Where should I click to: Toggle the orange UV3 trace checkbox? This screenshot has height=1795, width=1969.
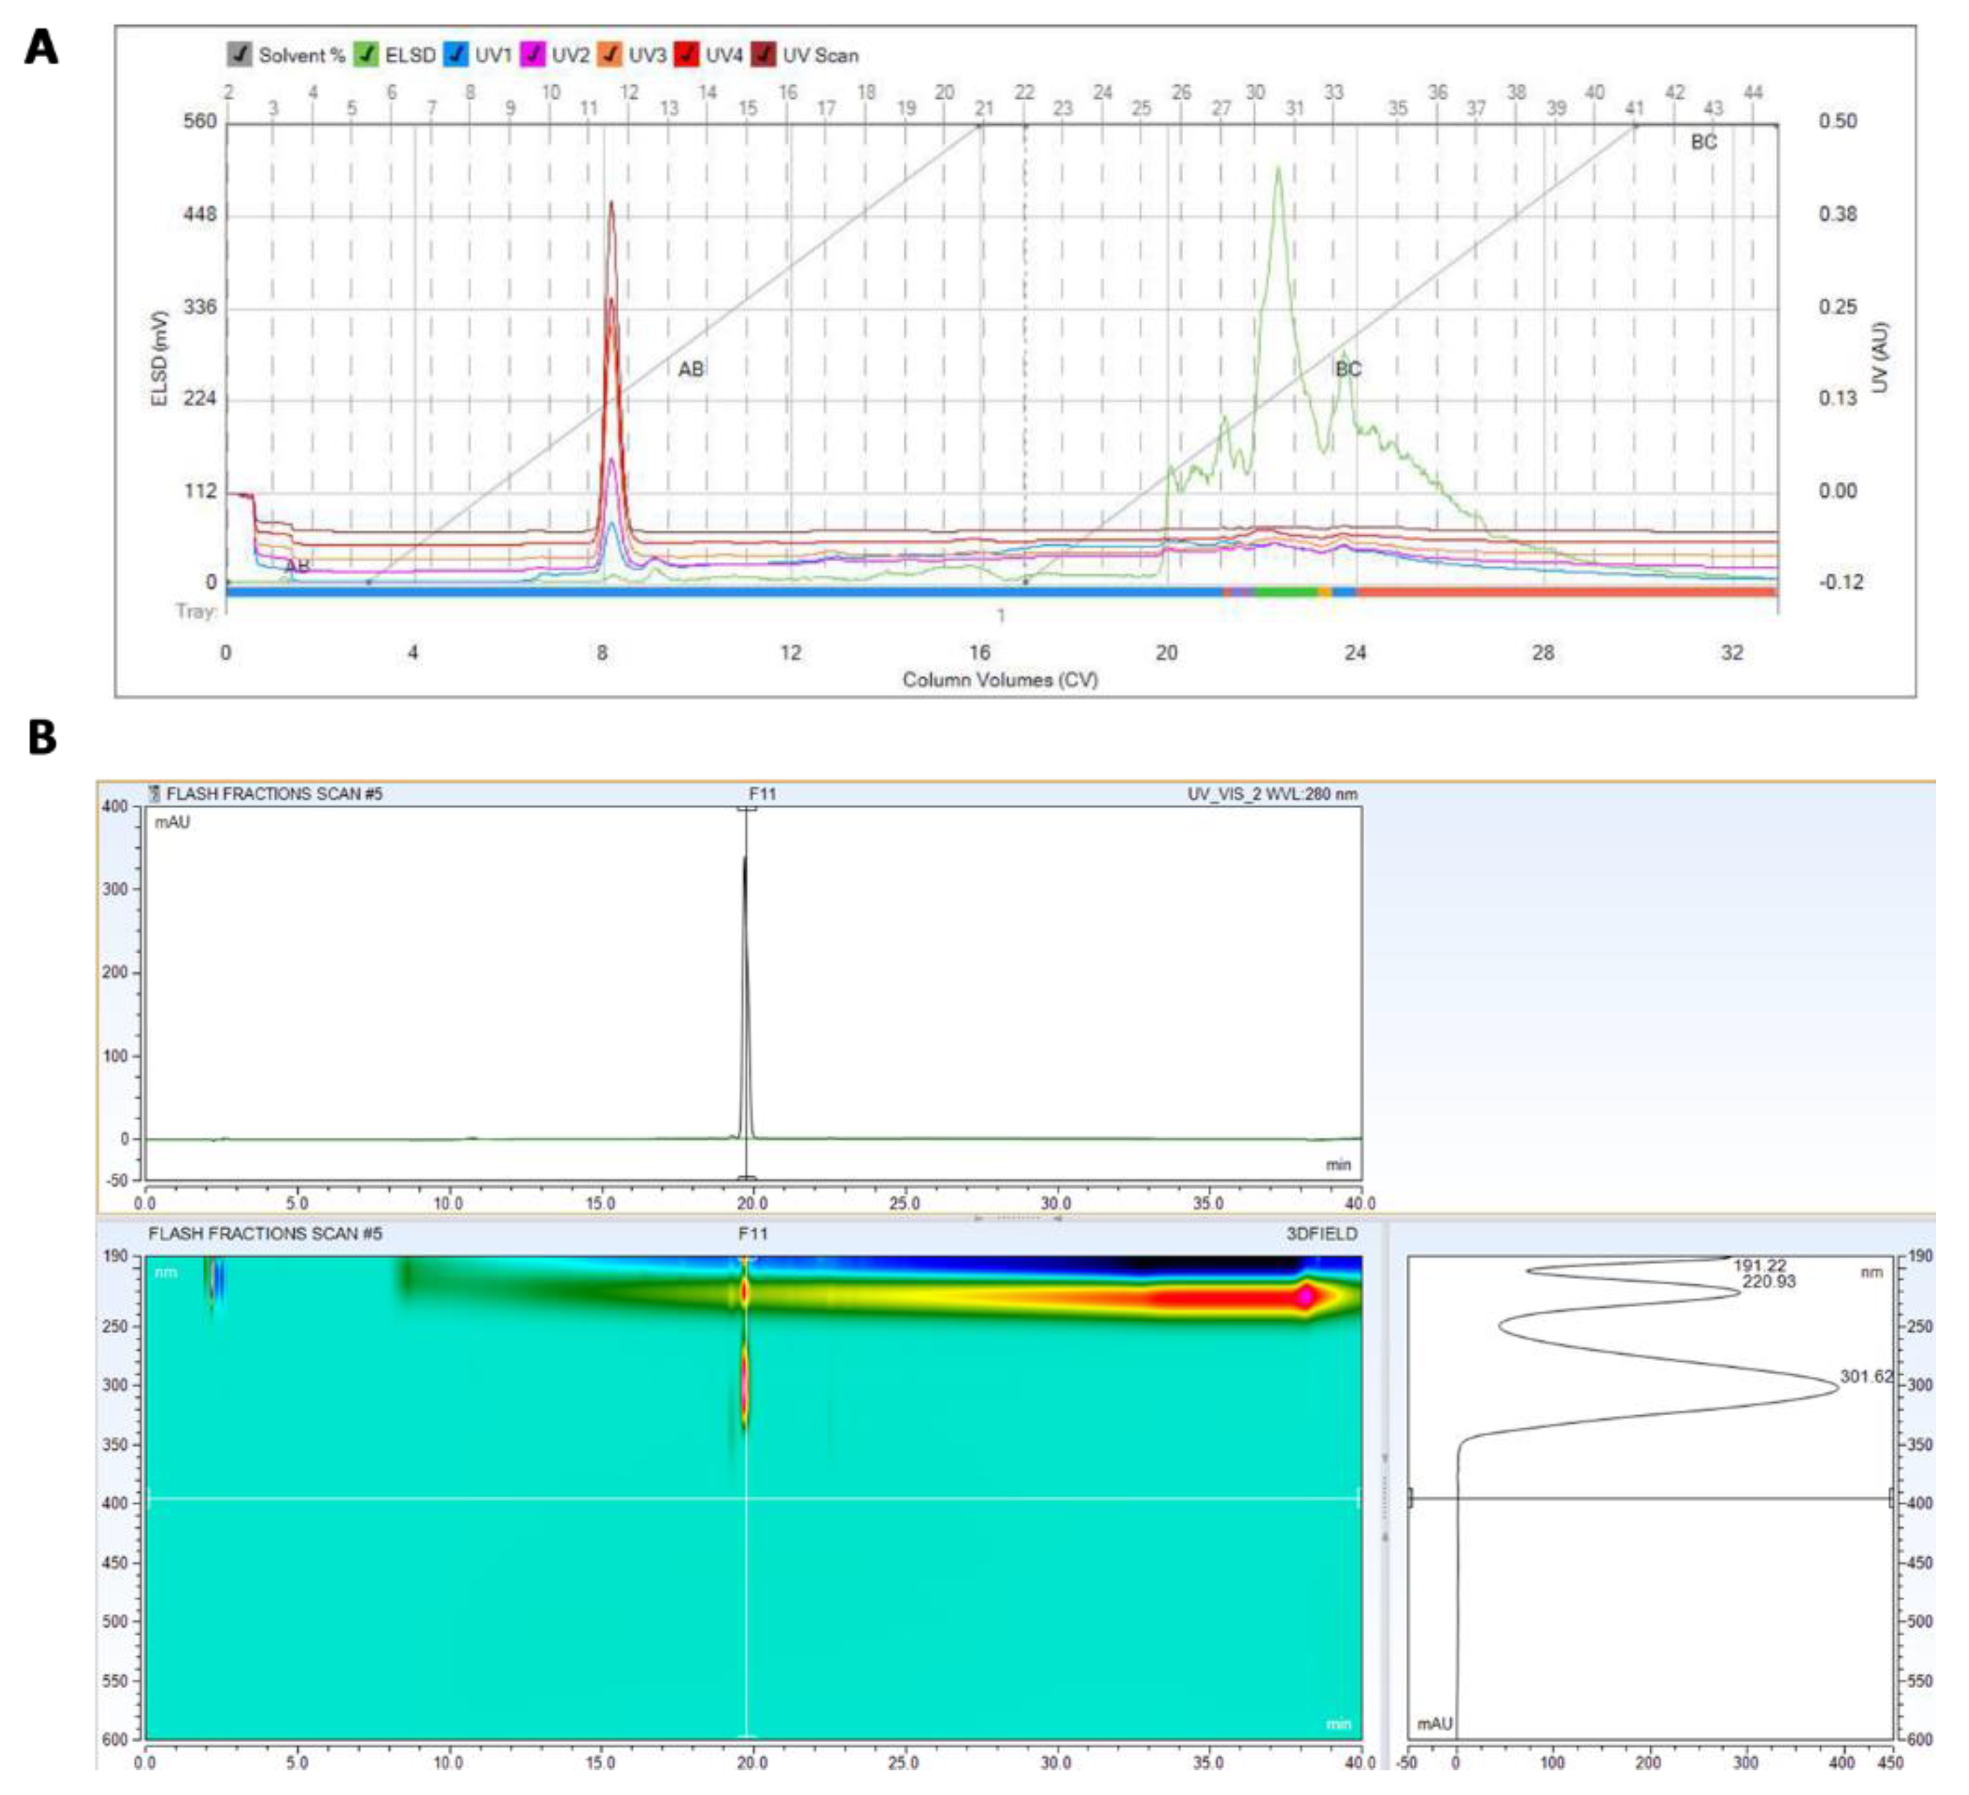609,55
